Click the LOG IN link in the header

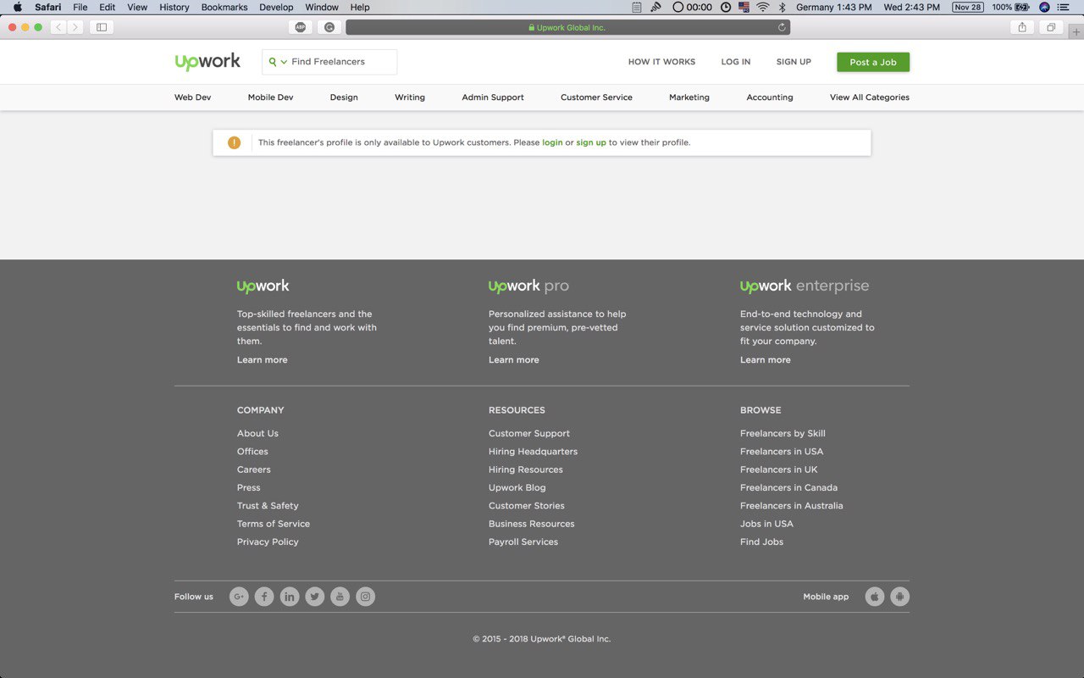tap(736, 62)
